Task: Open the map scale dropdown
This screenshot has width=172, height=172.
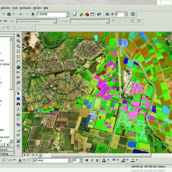Action: click(67, 15)
